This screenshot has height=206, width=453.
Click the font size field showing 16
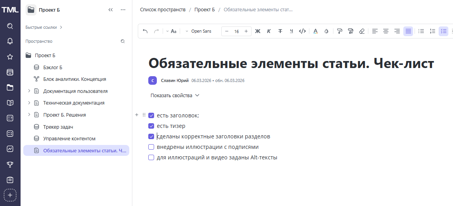(237, 31)
